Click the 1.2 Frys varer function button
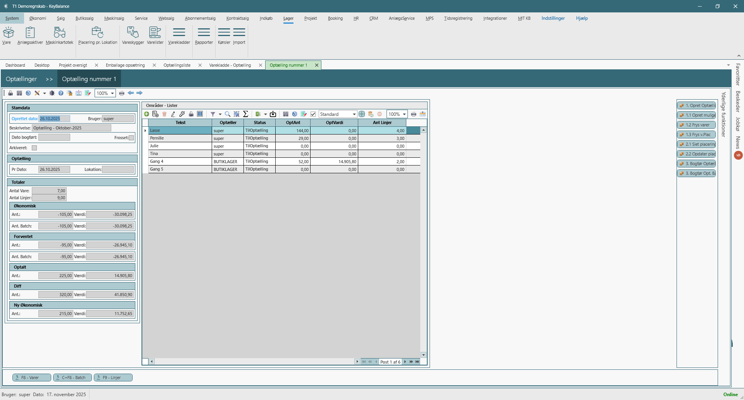Viewport: 744px width, 400px height. pos(697,125)
